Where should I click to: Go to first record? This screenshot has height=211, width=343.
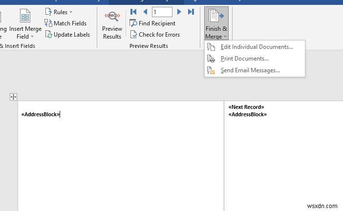(x=133, y=12)
